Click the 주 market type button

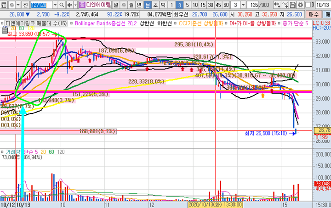[12, 5]
